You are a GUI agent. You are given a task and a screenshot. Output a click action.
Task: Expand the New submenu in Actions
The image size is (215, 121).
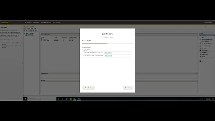click(214, 37)
